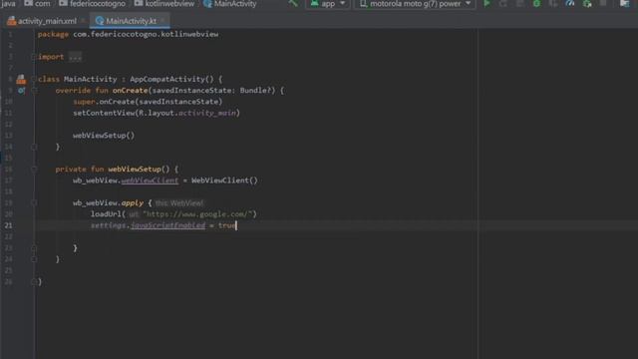Click the com breadcrumb folder

(x=38, y=4)
